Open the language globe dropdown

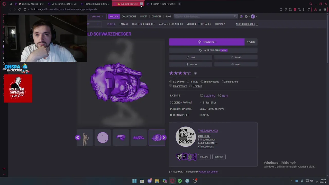click(x=247, y=16)
